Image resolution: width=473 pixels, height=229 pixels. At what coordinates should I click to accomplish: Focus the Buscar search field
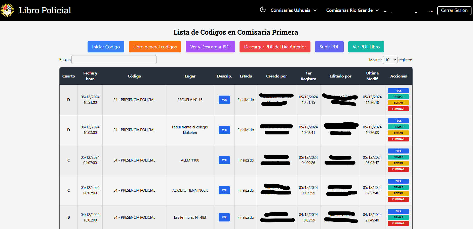114,60
